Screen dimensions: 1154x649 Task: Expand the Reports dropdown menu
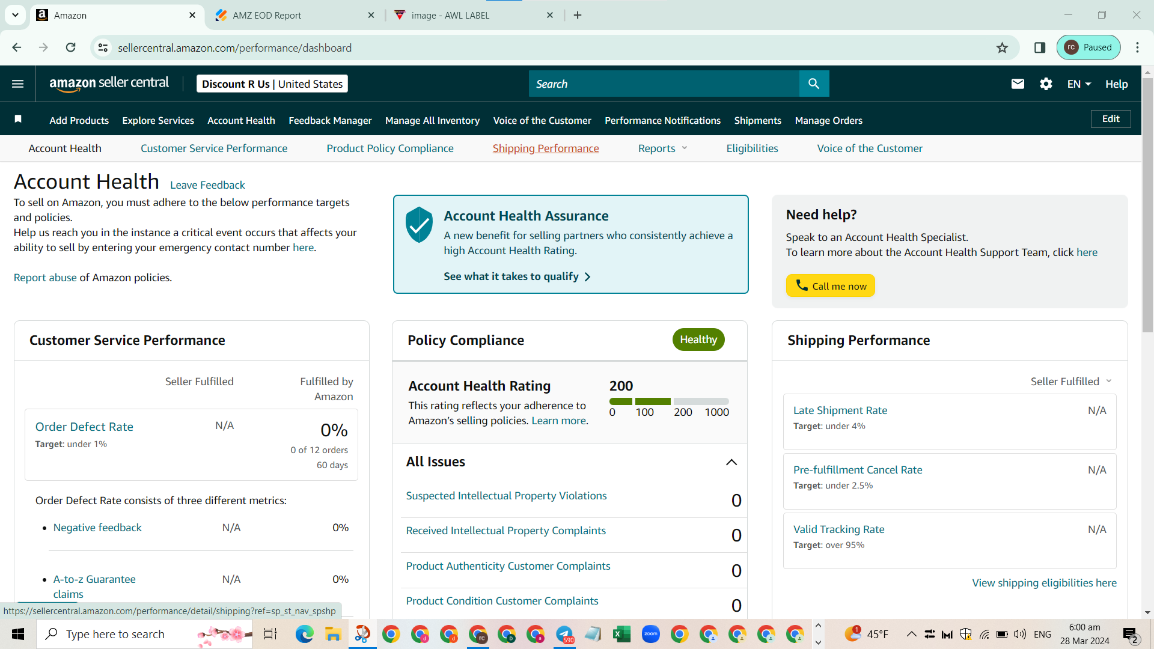[x=662, y=148]
